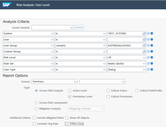Open value help for Custom Group value
166x127 pixels.
[x=144, y=52]
